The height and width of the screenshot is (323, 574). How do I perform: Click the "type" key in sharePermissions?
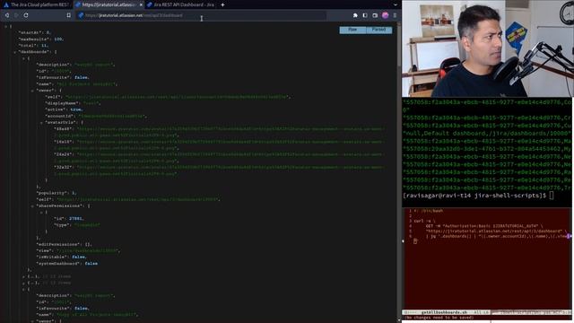(x=62, y=225)
